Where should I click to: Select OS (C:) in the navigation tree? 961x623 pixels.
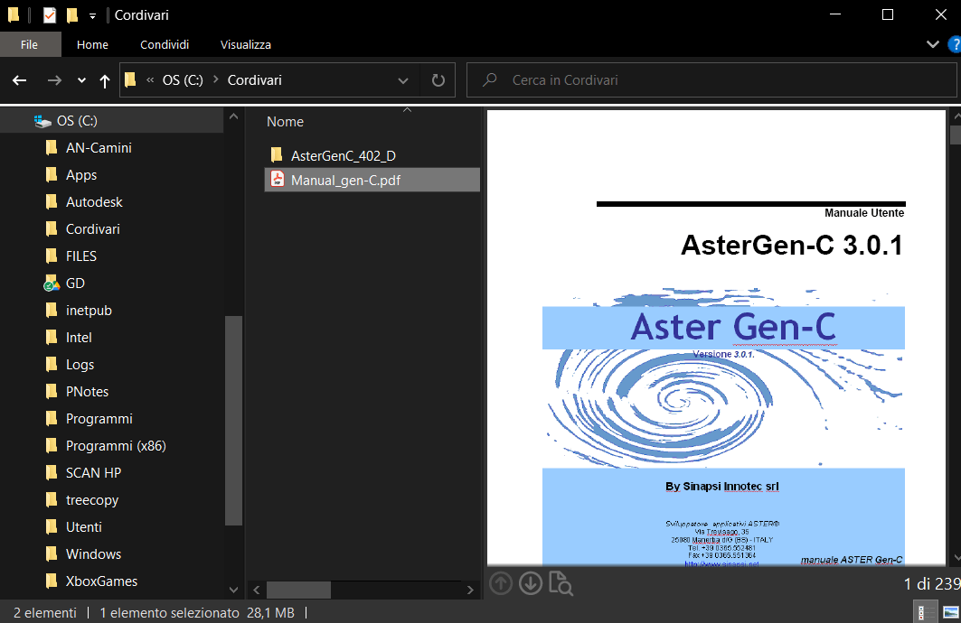click(111, 121)
